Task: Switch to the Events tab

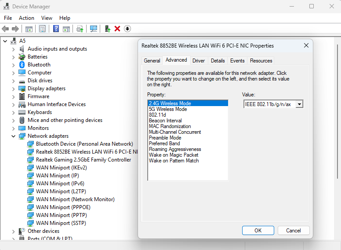Action: [237, 61]
